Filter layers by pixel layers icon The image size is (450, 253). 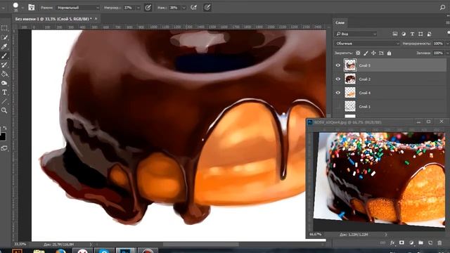[395, 34]
